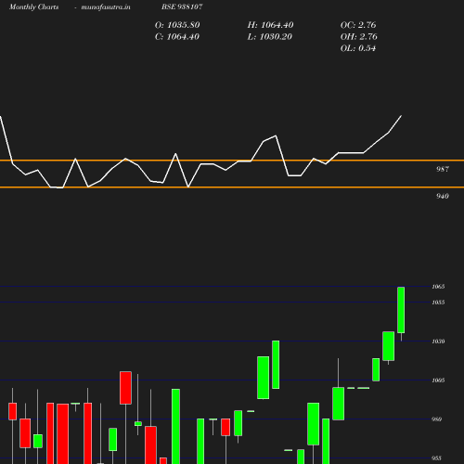
Task: Click the 940 level label
Action: (443, 196)
